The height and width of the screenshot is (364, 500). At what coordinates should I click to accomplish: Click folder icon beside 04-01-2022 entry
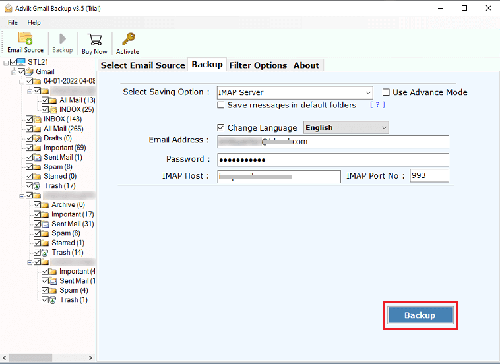pyautogui.click(x=38, y=81)
